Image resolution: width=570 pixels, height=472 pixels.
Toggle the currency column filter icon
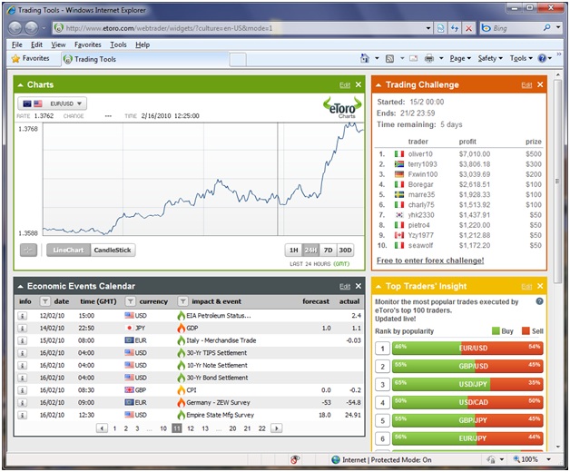click(x=130, y=301)
